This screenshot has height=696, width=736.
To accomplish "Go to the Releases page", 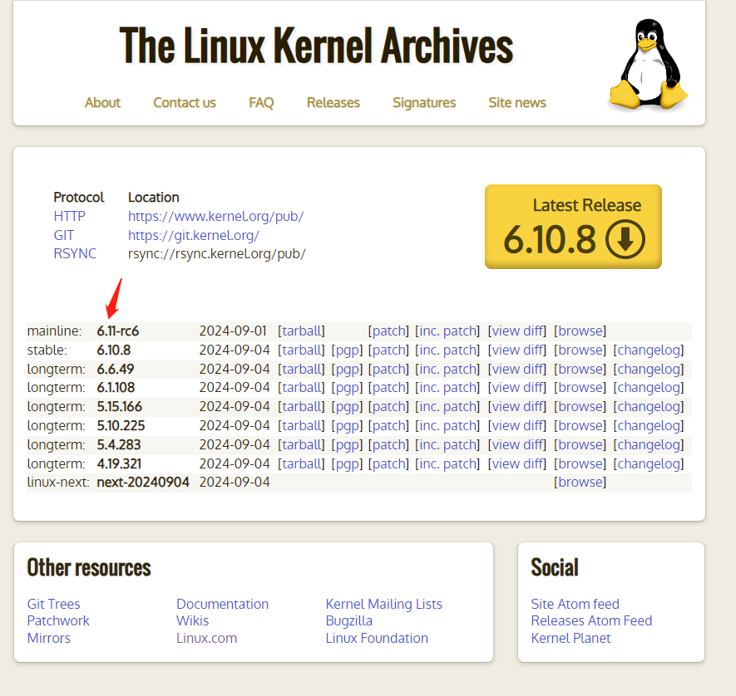I will pos(333,103).
